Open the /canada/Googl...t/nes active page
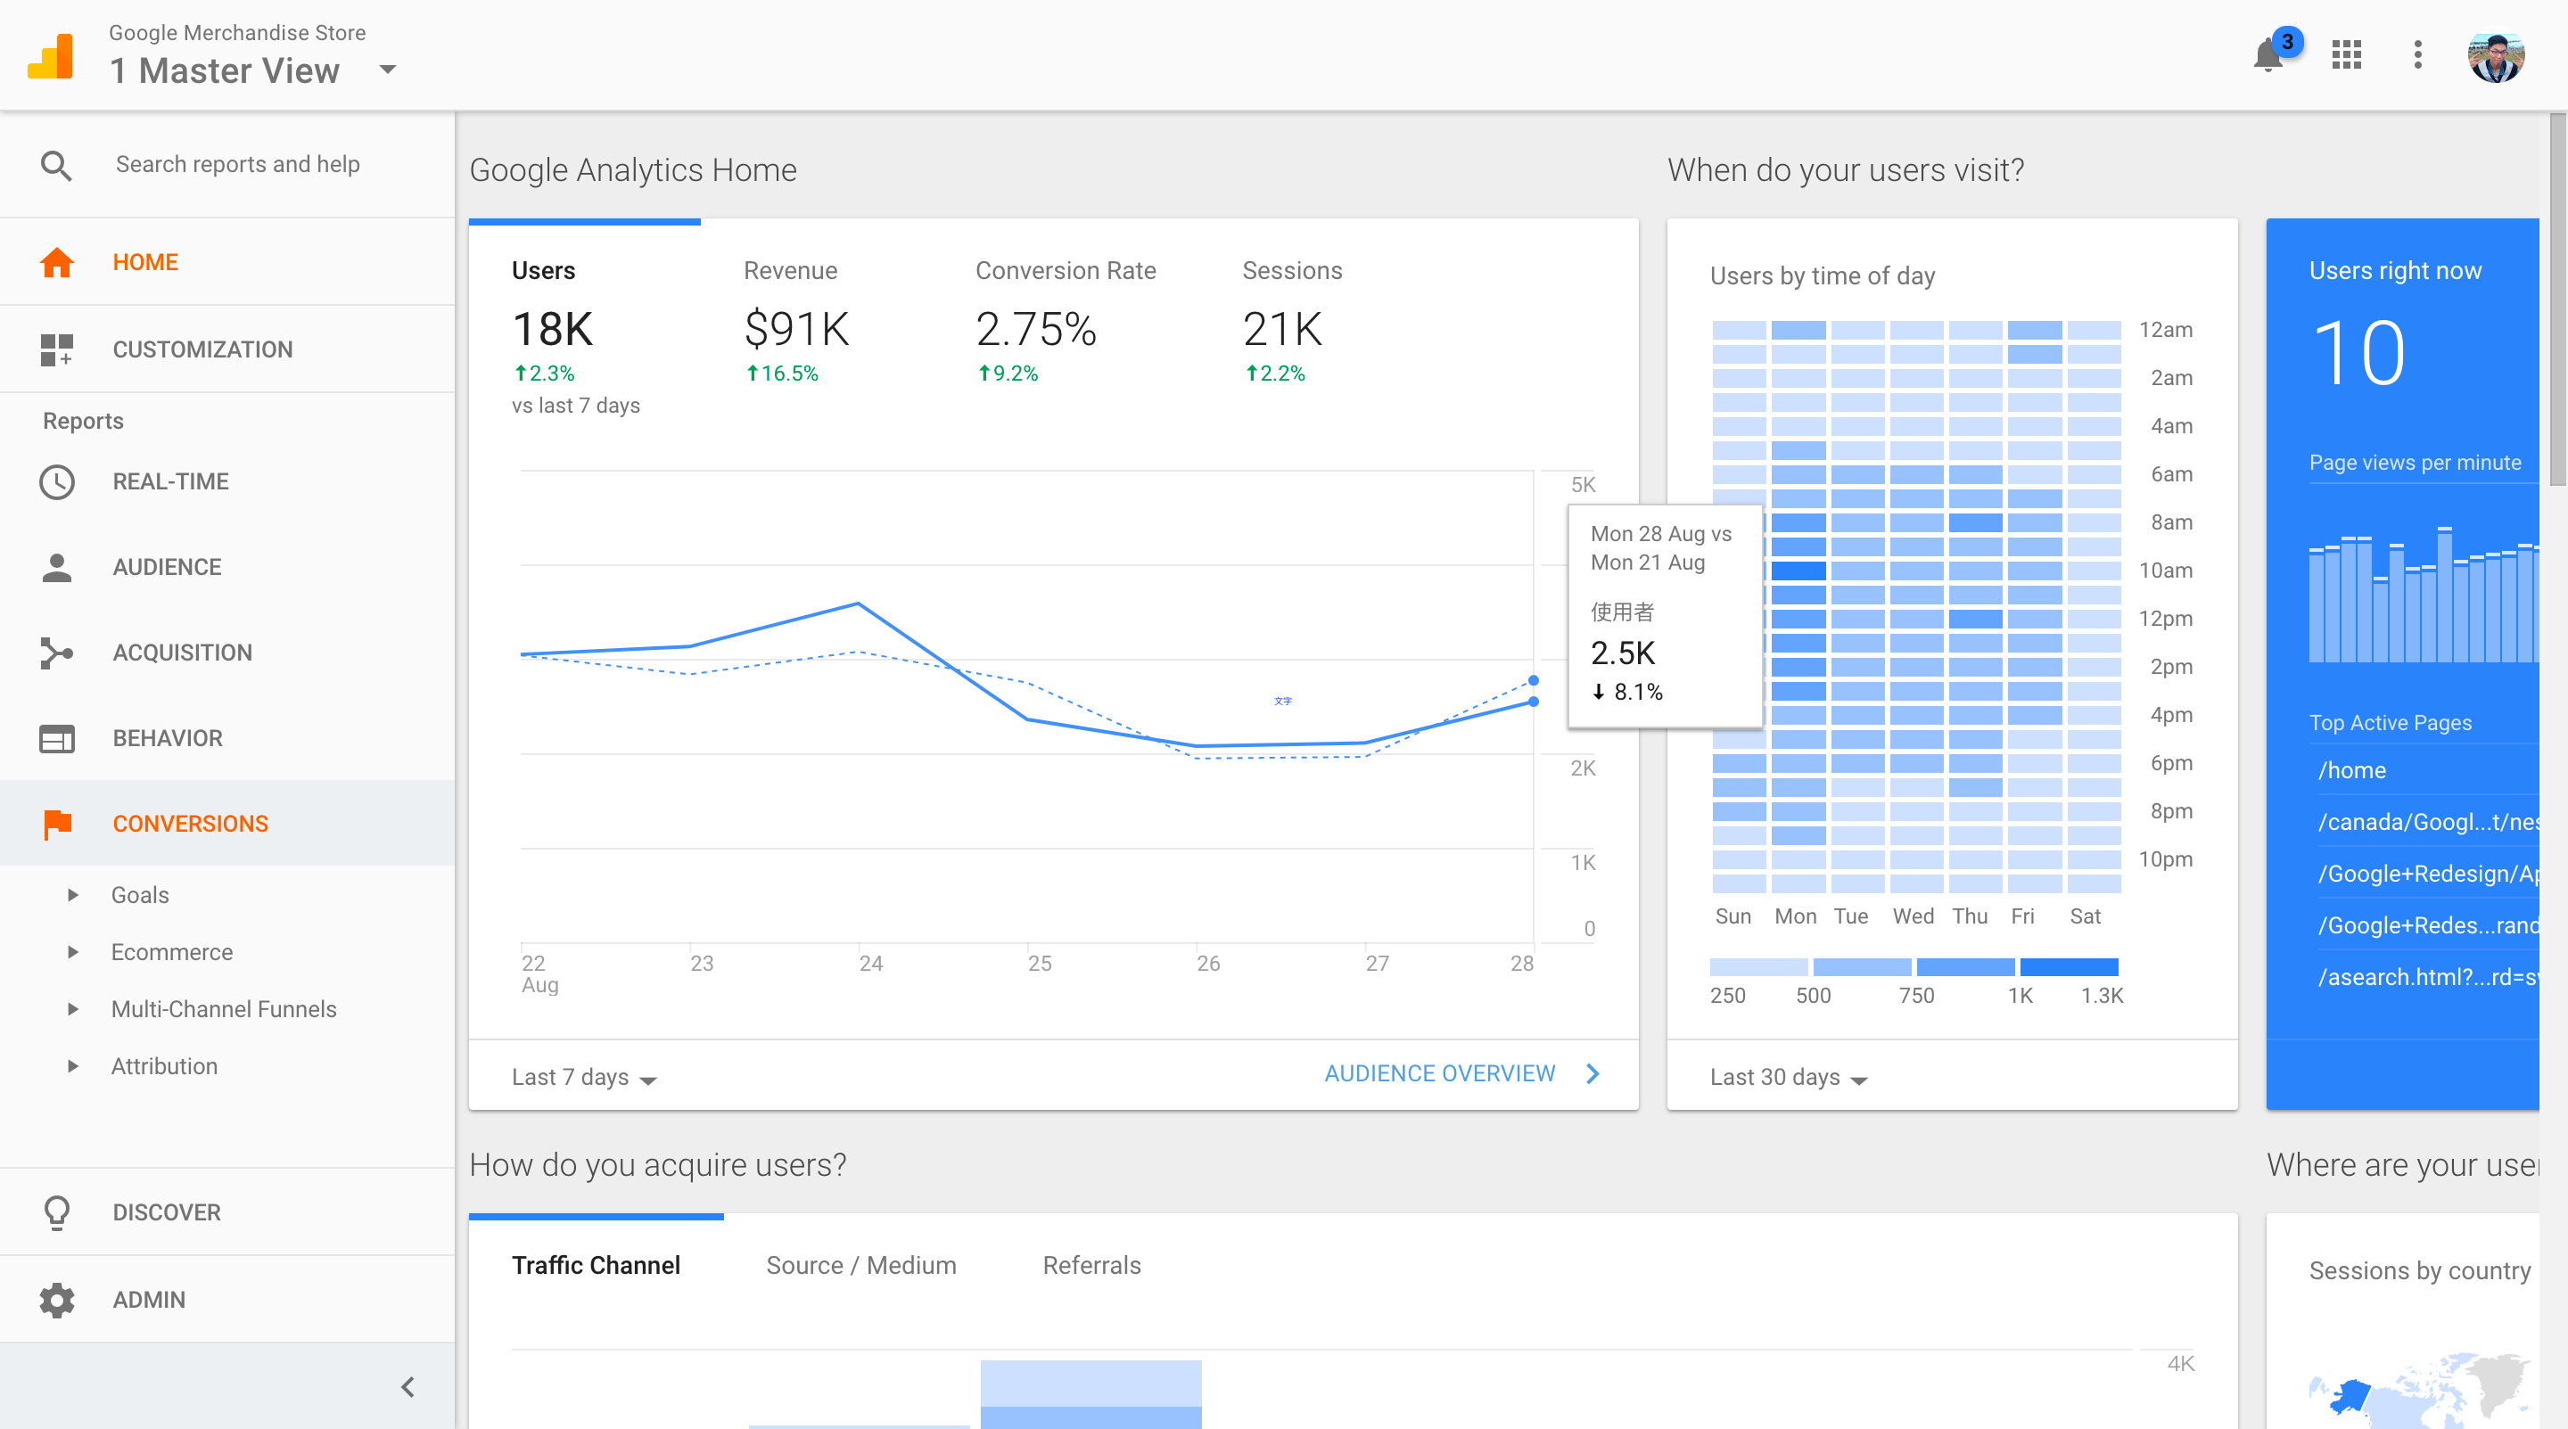This screenshot has width=2568, height=1429. coord(2427,822)
